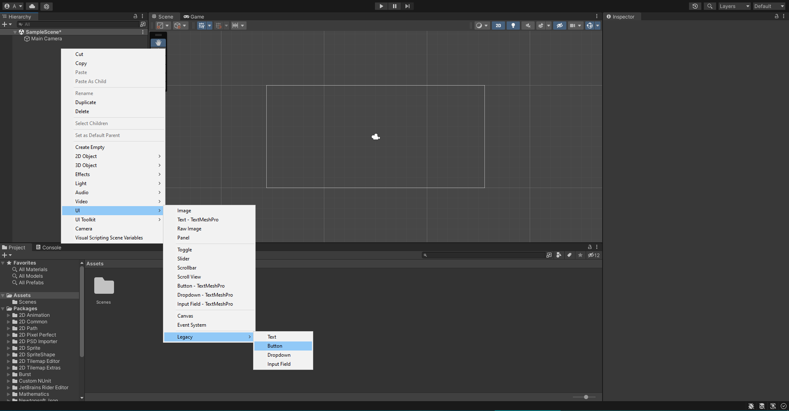The image size is (789, 411).
Task: Expand the 2D Animation package folder
Action: pos(8,315)
